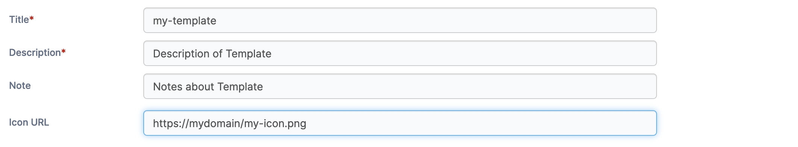
Task: Place cursor in 'https://mydomain/my-icon.png' text
Action: pos(229,123)
